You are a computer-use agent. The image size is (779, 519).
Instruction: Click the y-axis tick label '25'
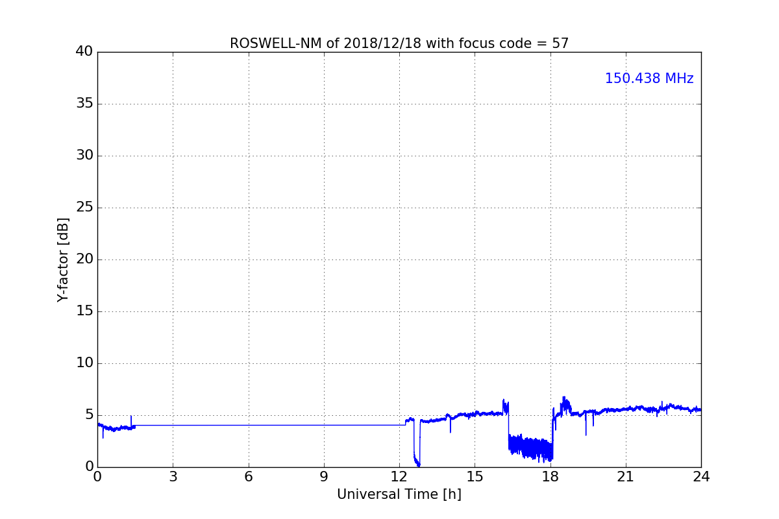click(84, 208)
